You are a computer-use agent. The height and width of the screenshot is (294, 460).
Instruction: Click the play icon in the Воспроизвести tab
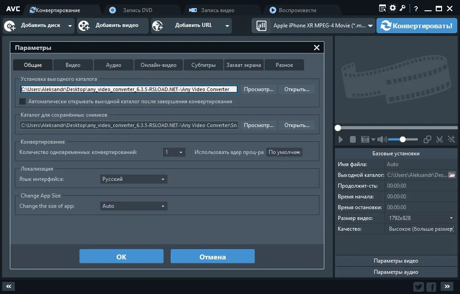[273, 10]
